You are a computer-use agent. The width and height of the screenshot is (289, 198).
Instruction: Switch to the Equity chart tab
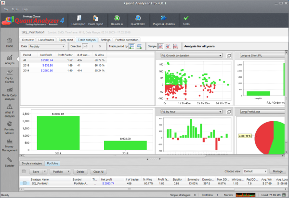(x=66, y=40)
